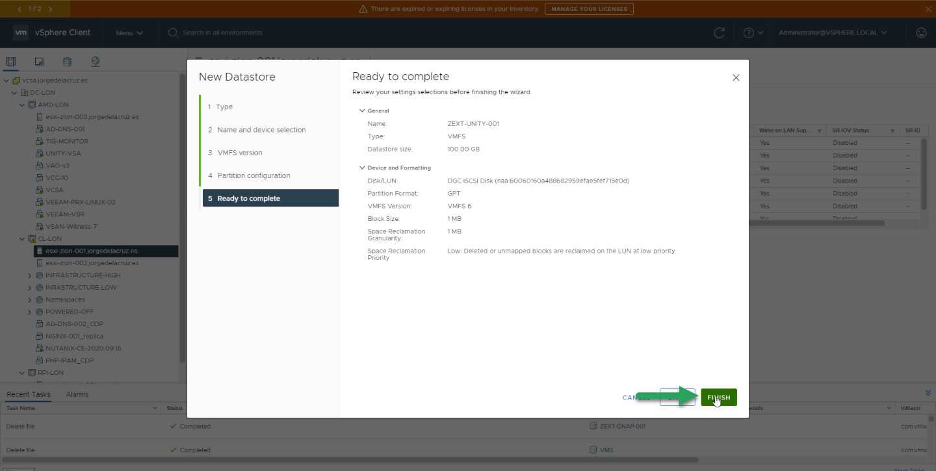
Task: Click the host table horizontal scrollbar
Action: [x=816, y=223]
